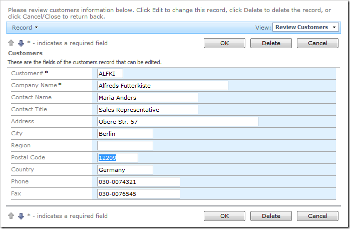350x229 pixels.
Task: Click the top next-record down arrow icon
Action: coord(21,43)
